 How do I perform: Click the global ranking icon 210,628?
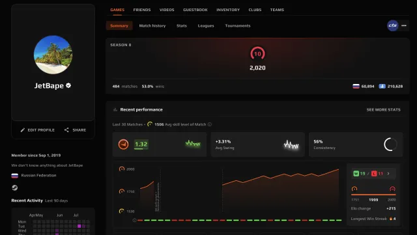382,86
